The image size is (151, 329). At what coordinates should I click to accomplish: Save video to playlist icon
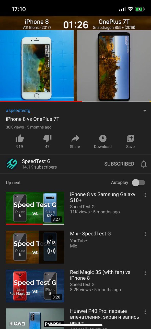130,139
